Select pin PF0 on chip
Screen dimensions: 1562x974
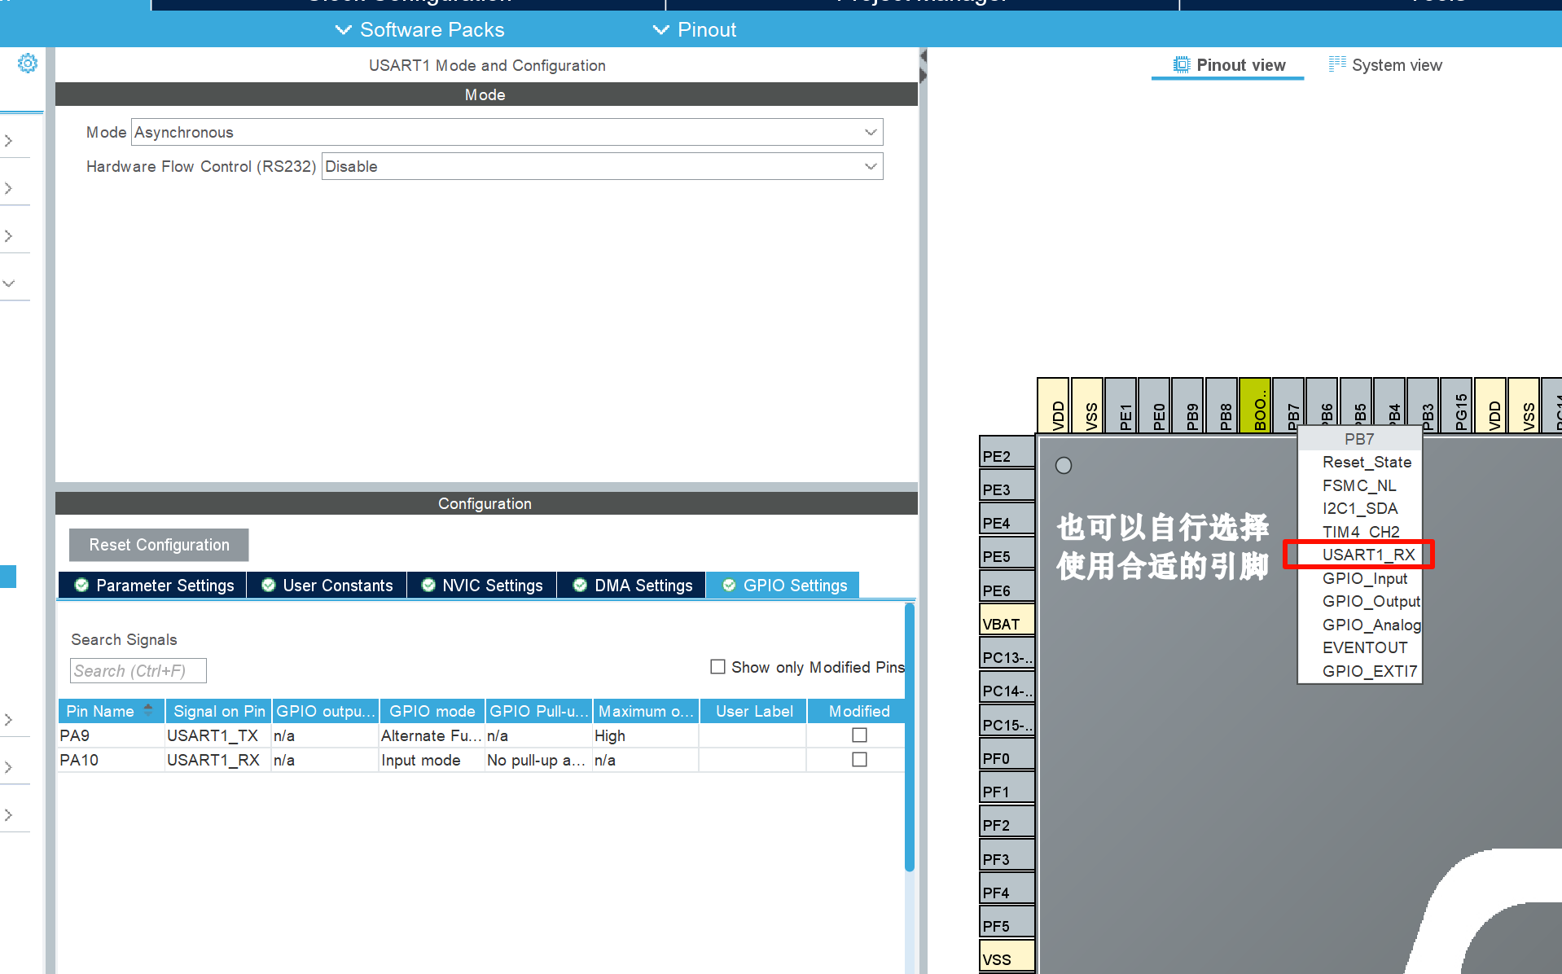(x=1007, y=754)
